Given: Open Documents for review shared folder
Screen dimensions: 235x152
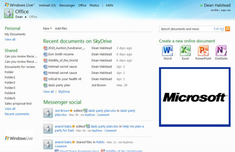Looking at the screenshot, I should point(20,67).
